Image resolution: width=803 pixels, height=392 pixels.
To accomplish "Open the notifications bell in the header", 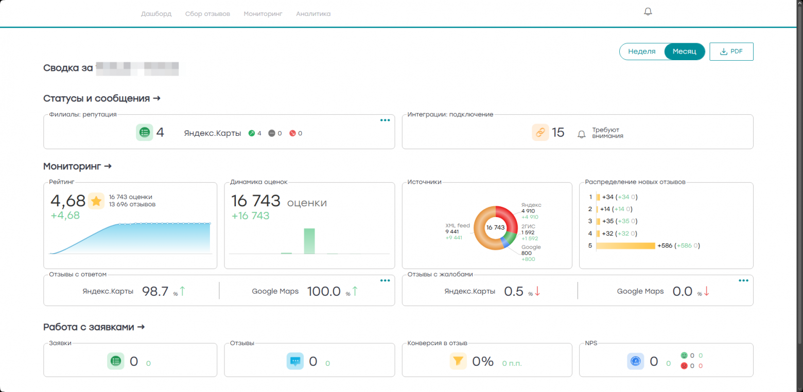I will pyautogui.click(x=648, y=11).
